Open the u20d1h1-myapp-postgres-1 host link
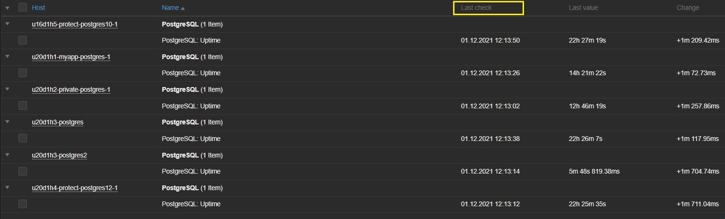Viewport: 725px width, 219px height. (71, 57)
